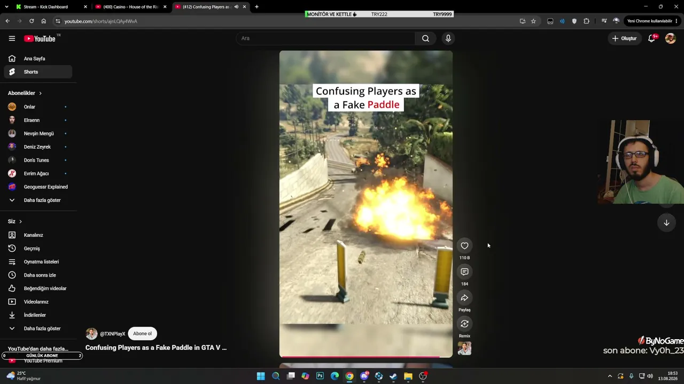Open the Deniz Zeyrek subscription channel

point(37,147)
